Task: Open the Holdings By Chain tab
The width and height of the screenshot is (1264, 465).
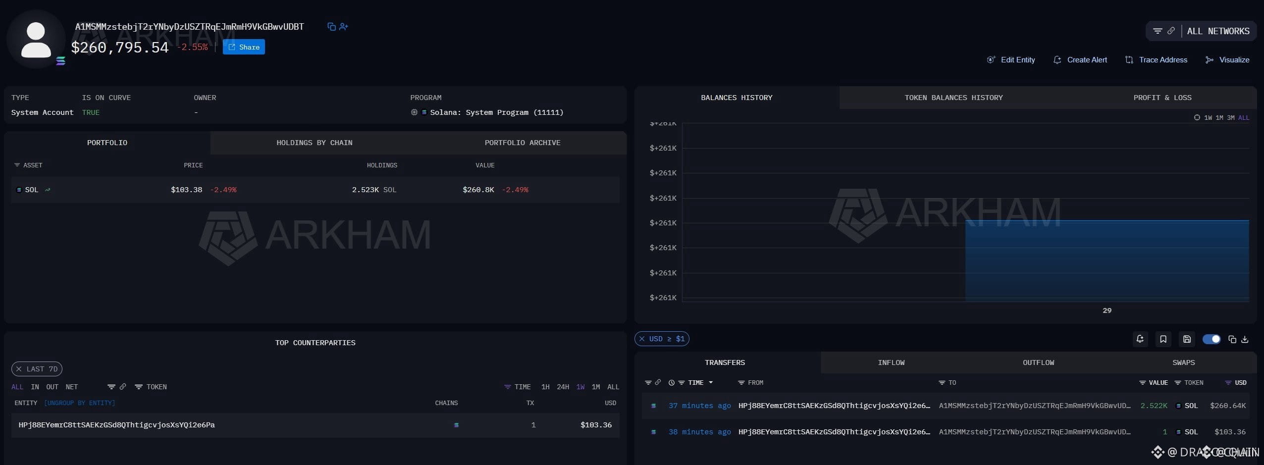Action: (x=315, y=143)
